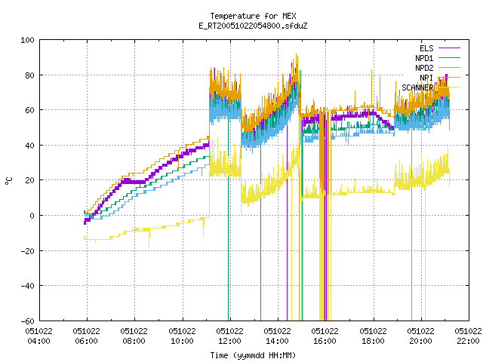Click the green NPD1 legend line sample
Screen dimensions: 483x362
click(449, 57)
